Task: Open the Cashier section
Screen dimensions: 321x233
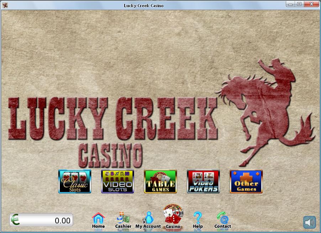Action: pyautogui.click(x=123, y=221)
